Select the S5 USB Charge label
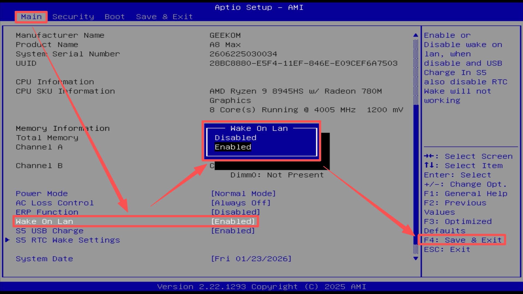Screen dimensions: 523x294 point(50,231)
